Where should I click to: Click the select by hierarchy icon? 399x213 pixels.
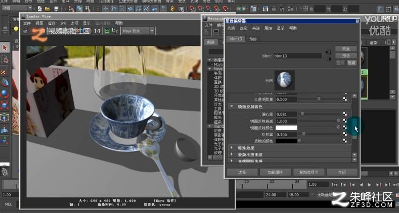point(71,9)
